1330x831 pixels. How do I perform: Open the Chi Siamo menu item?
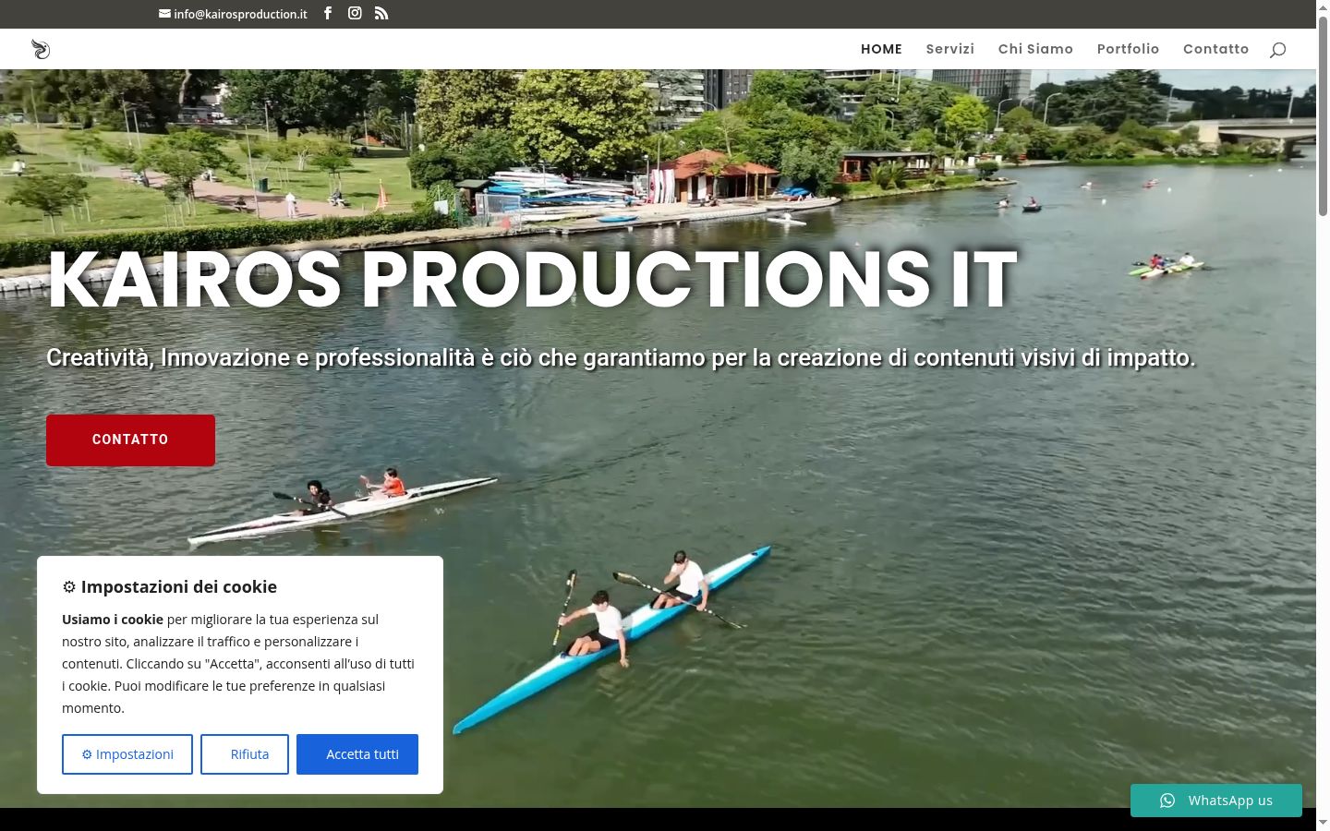[1035, 49]
